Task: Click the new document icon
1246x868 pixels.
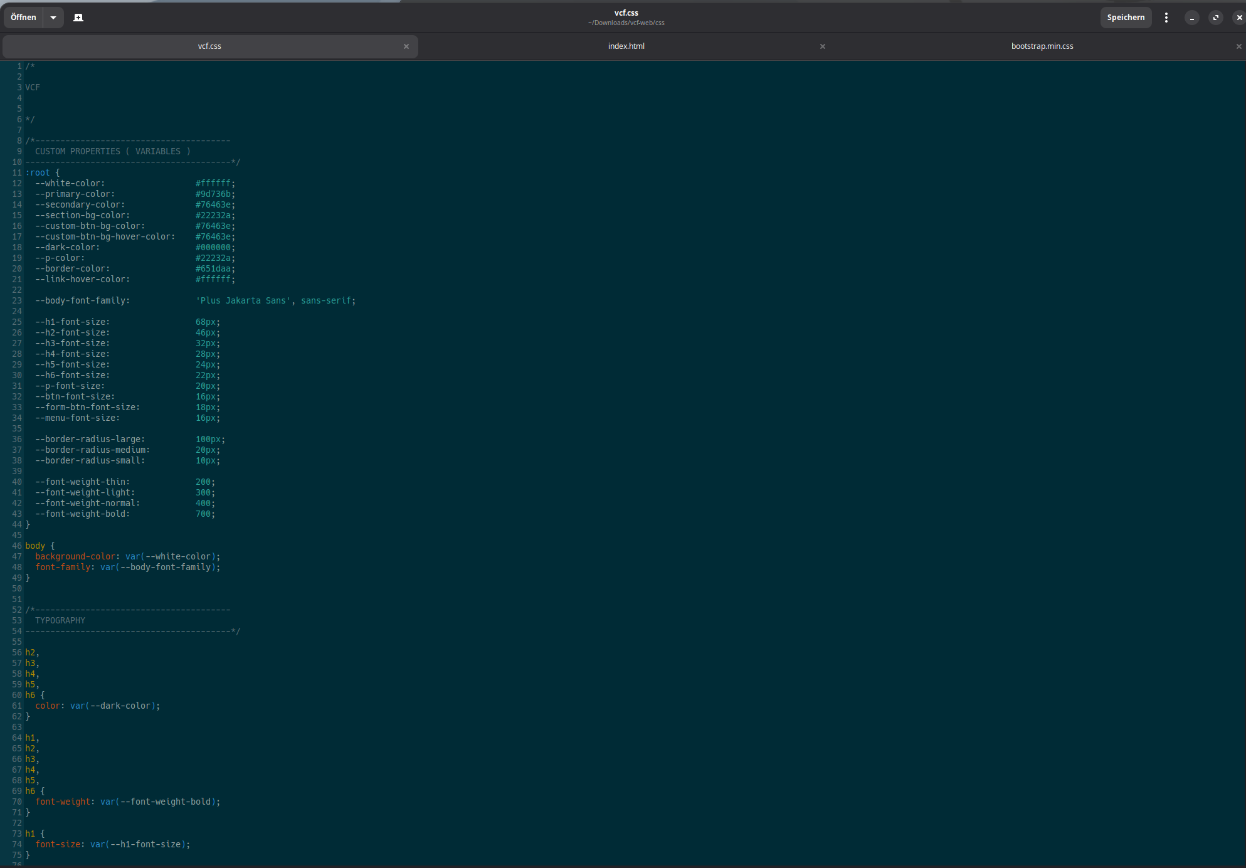Action: 78,18
